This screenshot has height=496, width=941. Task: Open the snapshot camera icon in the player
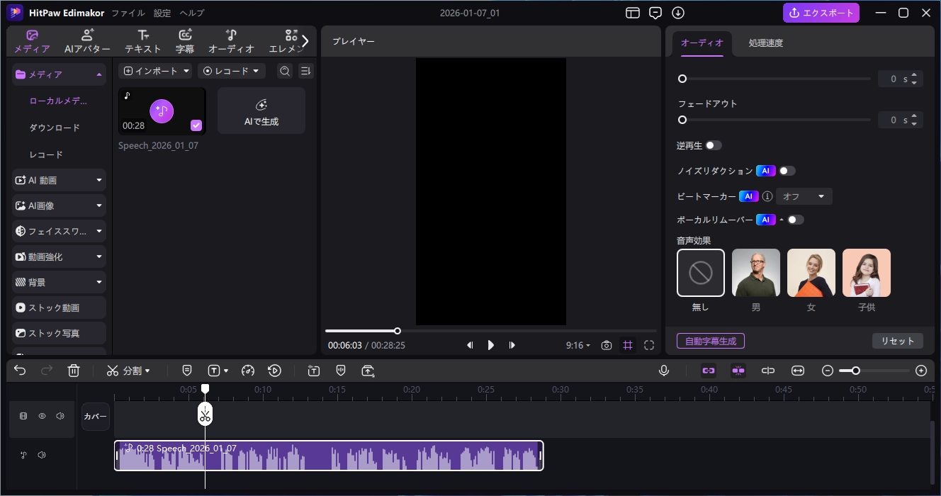coord(607,345)
